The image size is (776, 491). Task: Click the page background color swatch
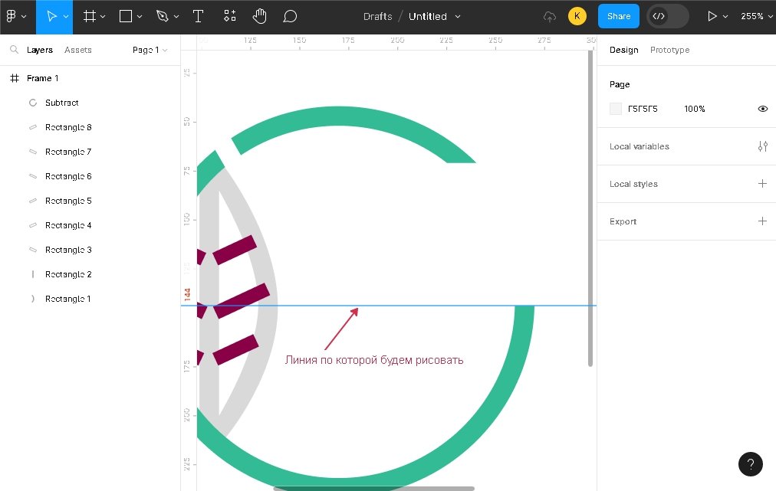(616, 109)
